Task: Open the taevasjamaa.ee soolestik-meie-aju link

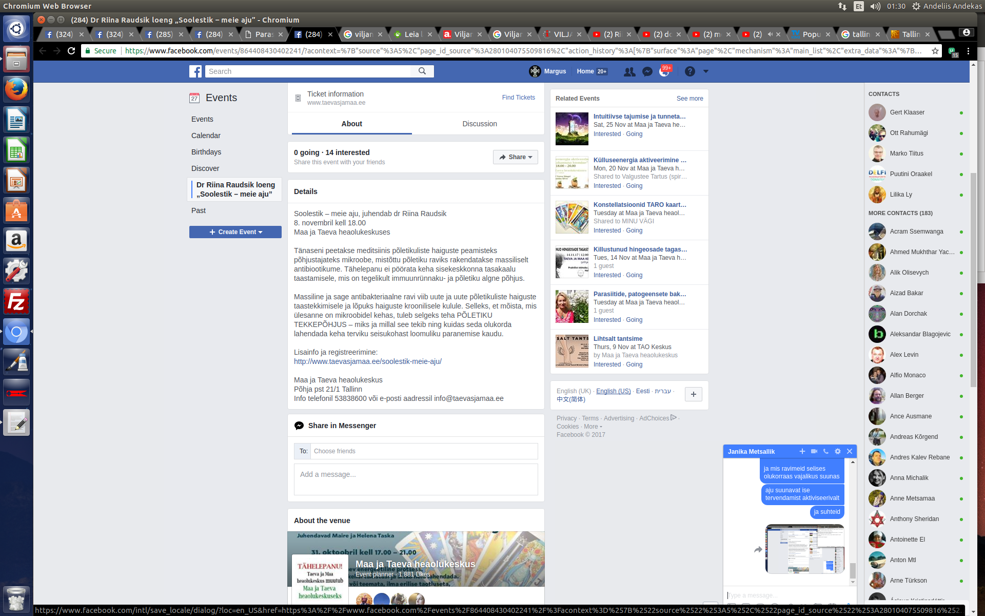Action: pos(368,361)
